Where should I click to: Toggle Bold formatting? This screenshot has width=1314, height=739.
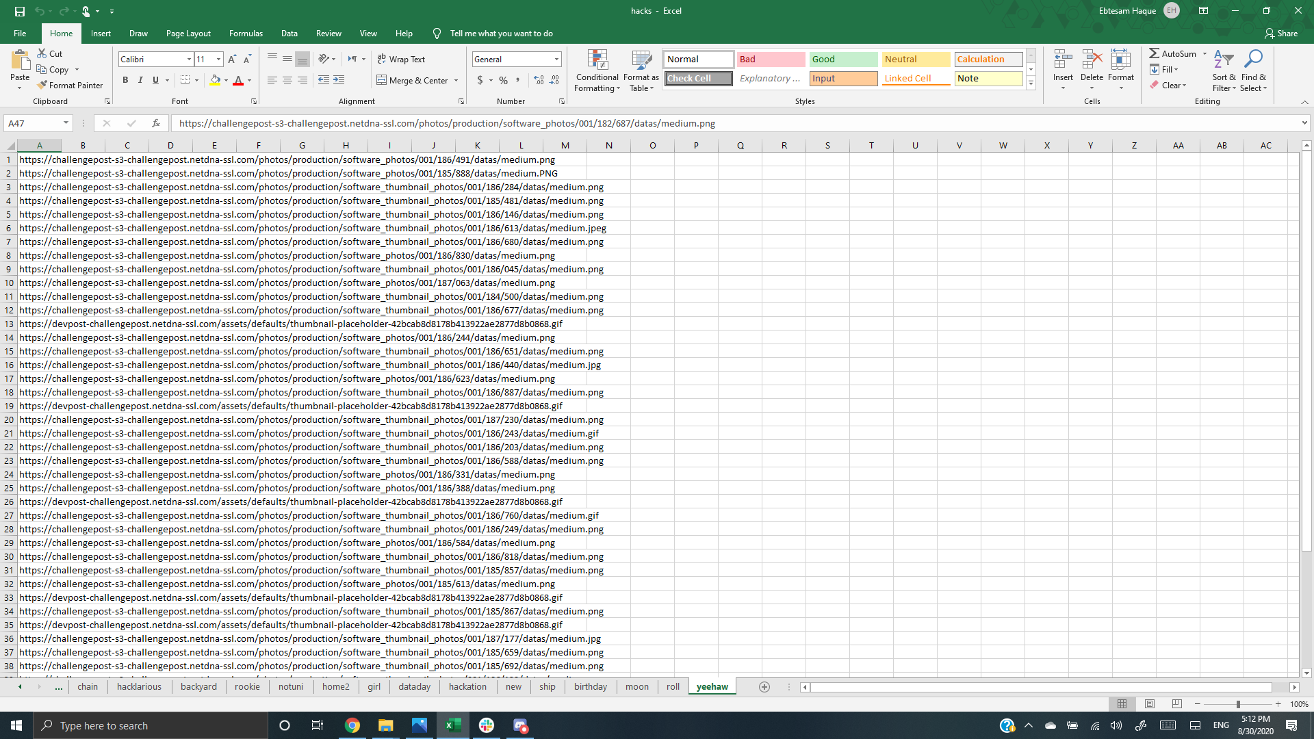click(125, 81)
